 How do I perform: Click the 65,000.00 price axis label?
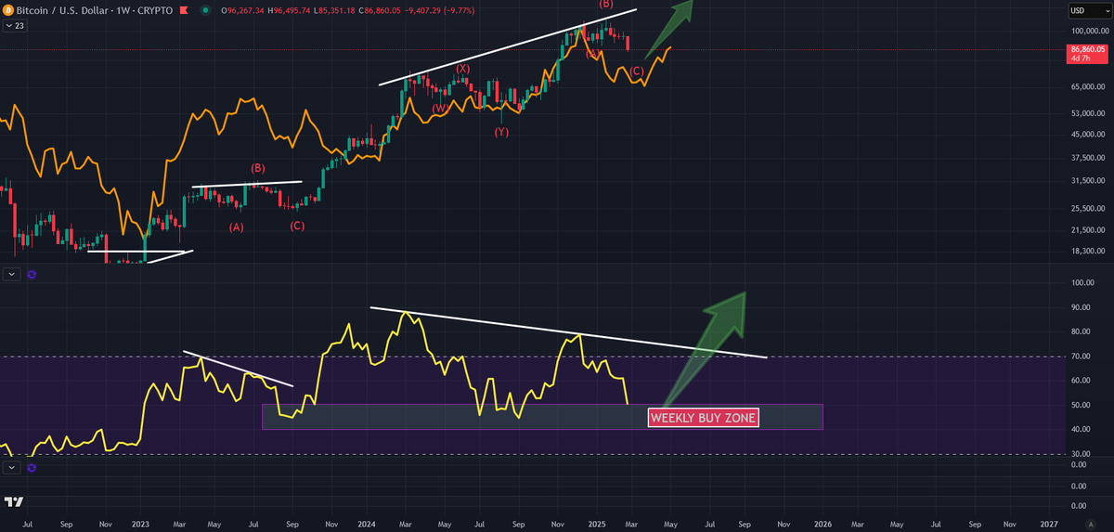point(1090,87)
